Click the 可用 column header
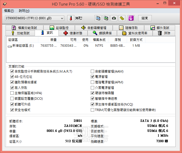 [68, 40]
